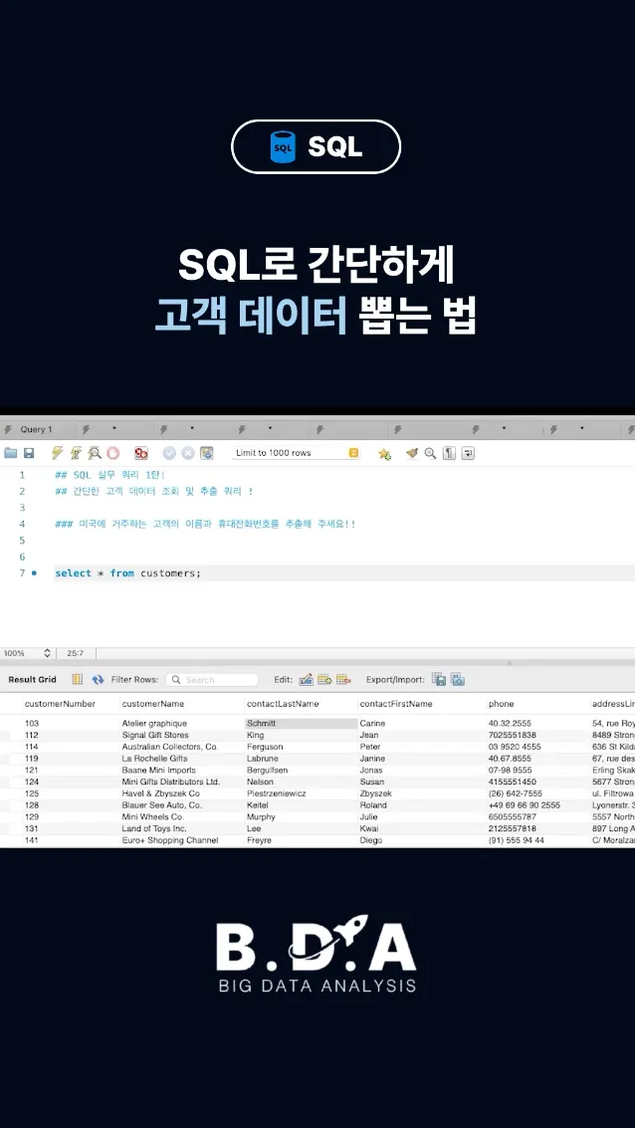Execute the query with the lightning bolt icon

coord(57,453)
